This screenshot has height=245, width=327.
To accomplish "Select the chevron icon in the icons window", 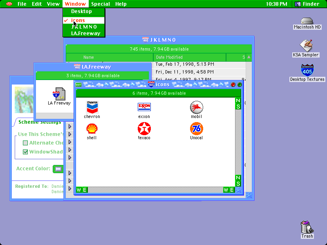I will [92, 107].
